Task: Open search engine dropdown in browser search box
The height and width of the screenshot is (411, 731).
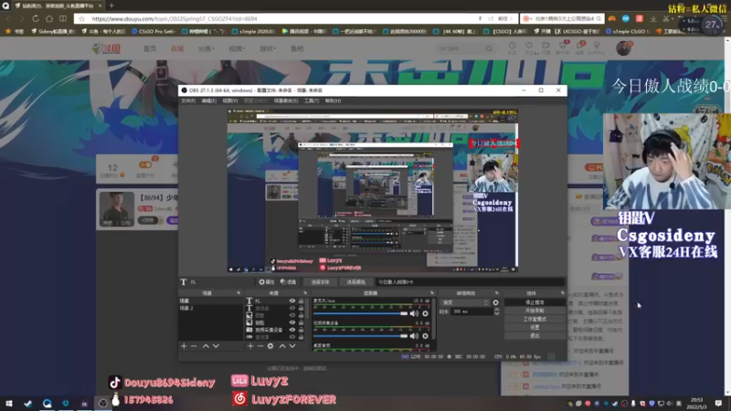Action: (527, 18)
